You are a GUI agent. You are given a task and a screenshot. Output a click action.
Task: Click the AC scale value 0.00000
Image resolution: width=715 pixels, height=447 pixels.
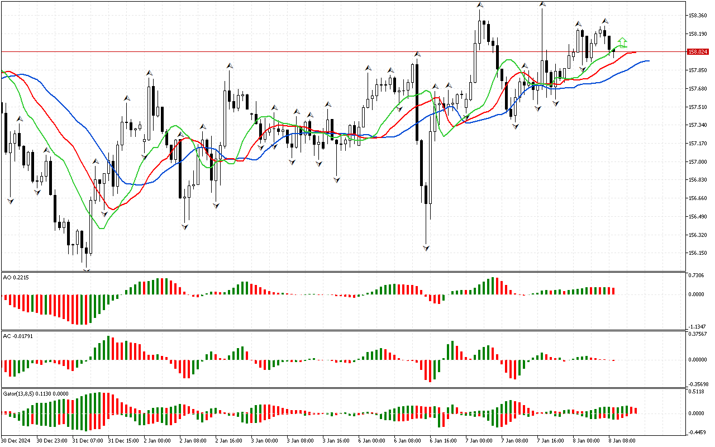coord(699,360)
